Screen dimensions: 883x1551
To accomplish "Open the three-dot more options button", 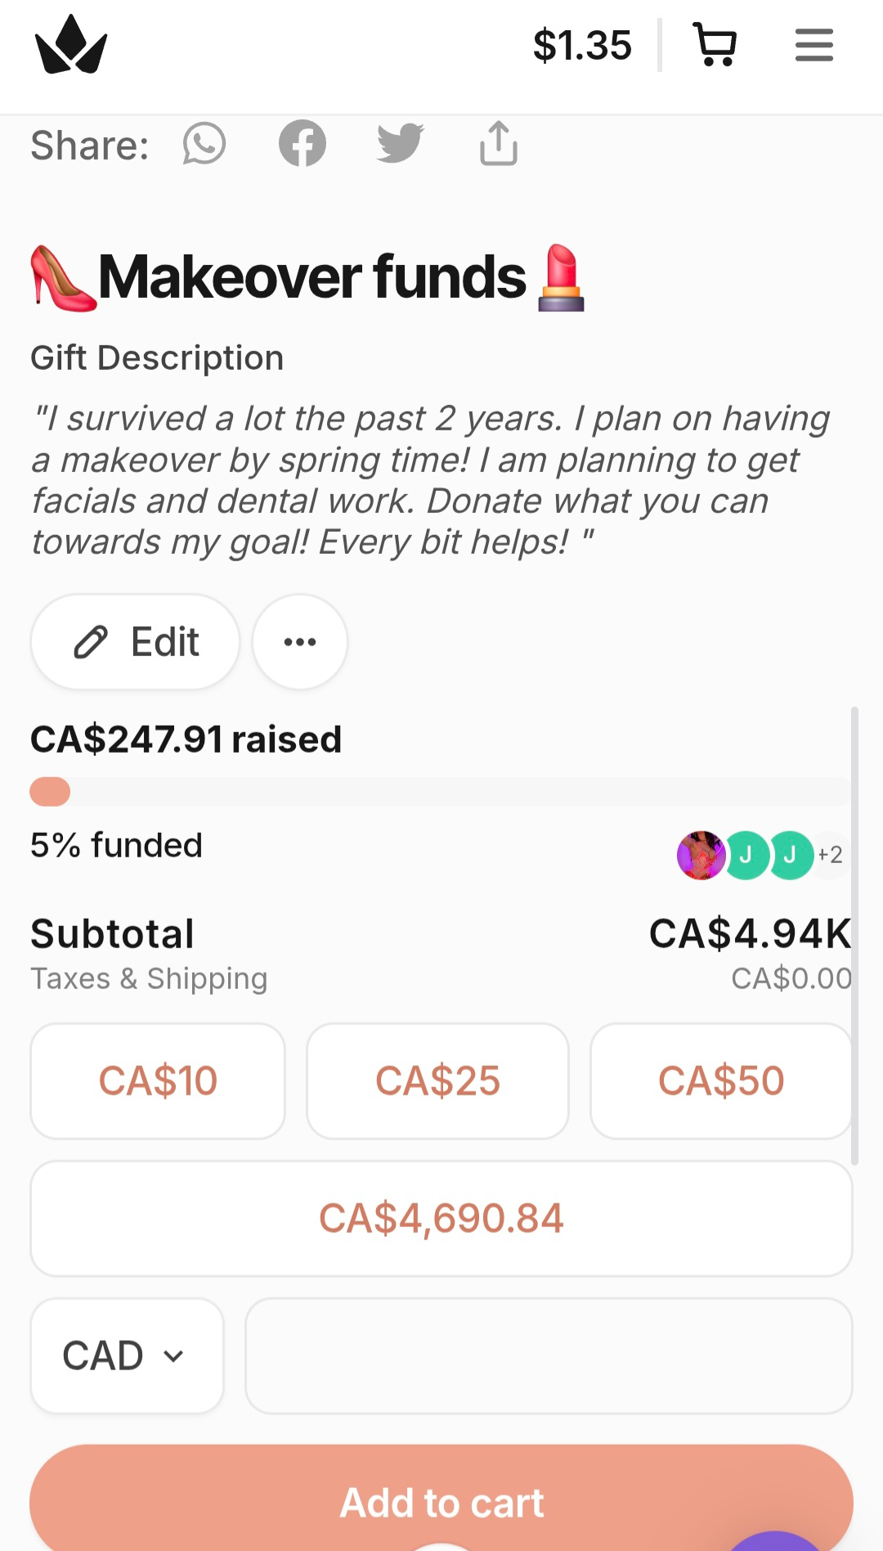I will pos(300,642).
